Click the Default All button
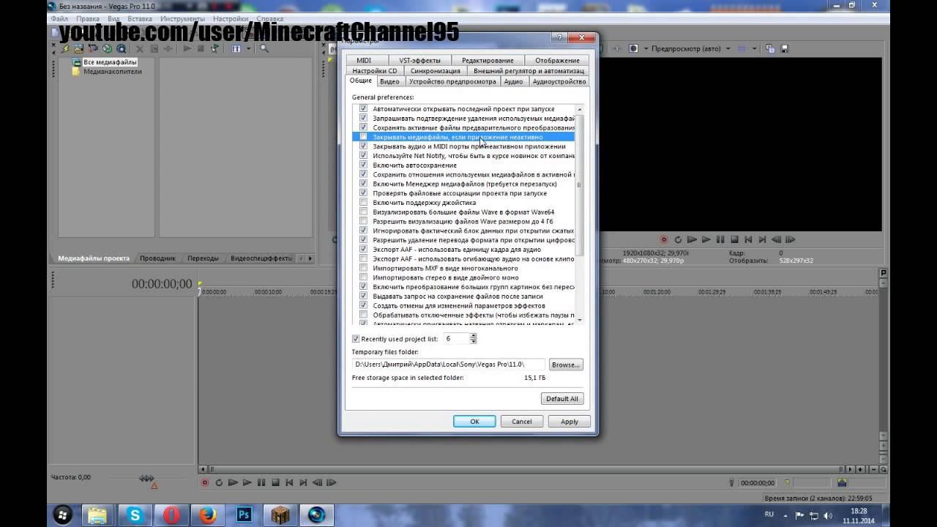The image size is (937, 527). 562,399
